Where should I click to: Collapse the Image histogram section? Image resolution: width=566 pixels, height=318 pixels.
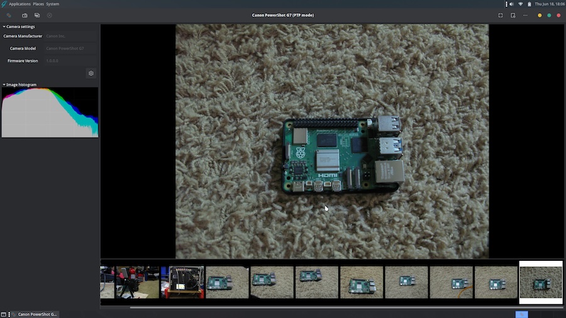(19, 85)
